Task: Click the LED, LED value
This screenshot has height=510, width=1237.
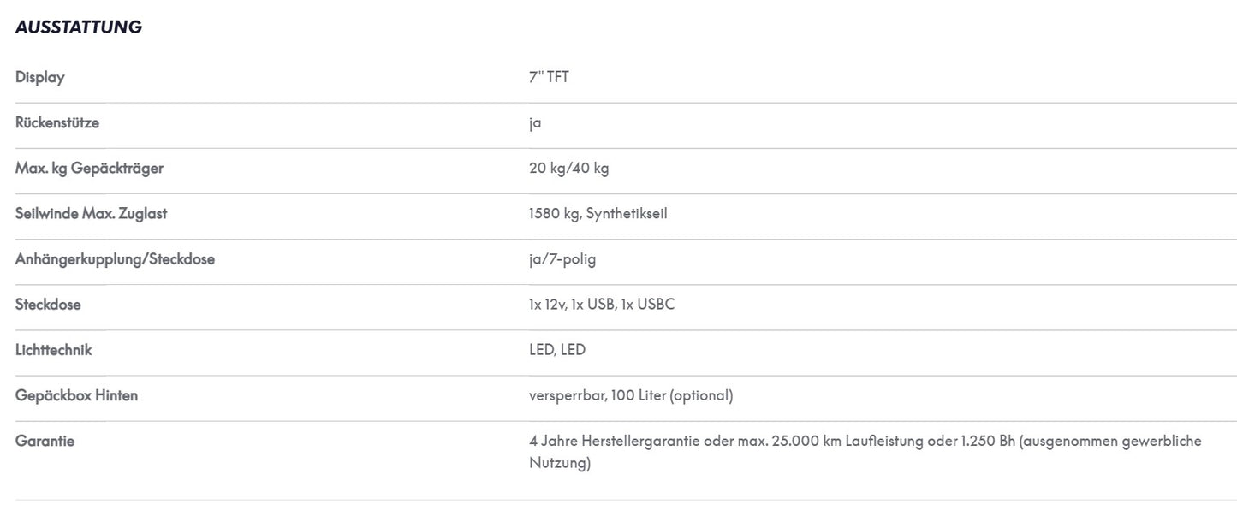Action: point(557,349)
